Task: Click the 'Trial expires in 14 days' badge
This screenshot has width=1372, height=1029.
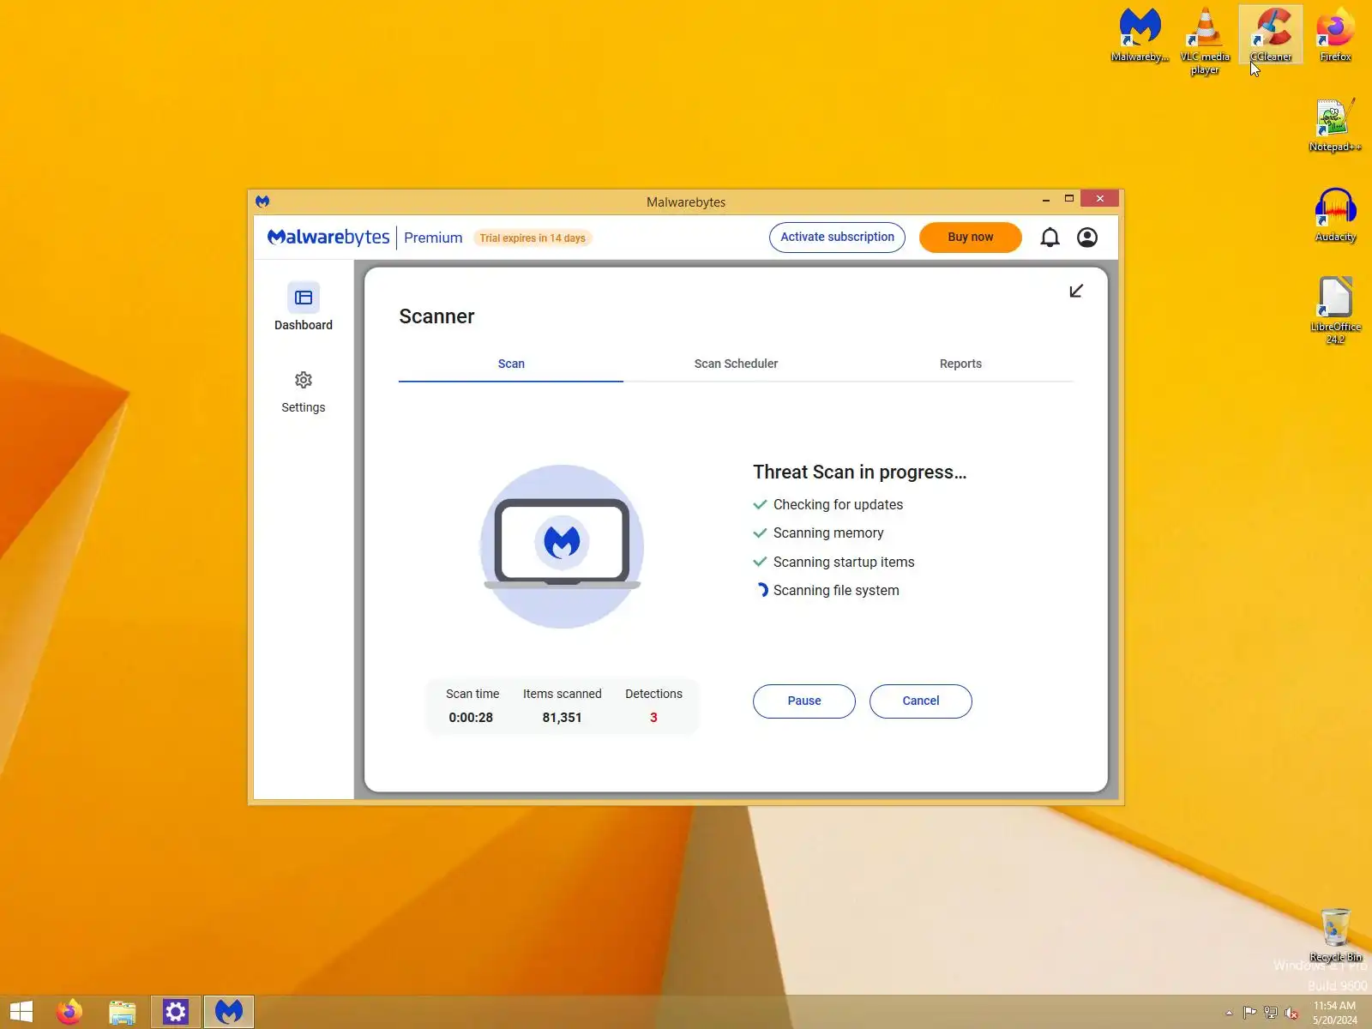Action: tap(533, 238)
